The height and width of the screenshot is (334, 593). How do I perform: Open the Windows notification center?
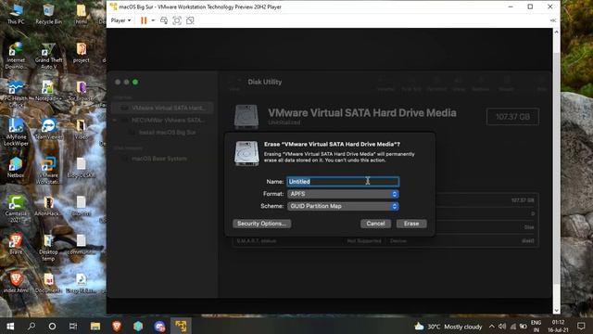click(x=581, y=326)
